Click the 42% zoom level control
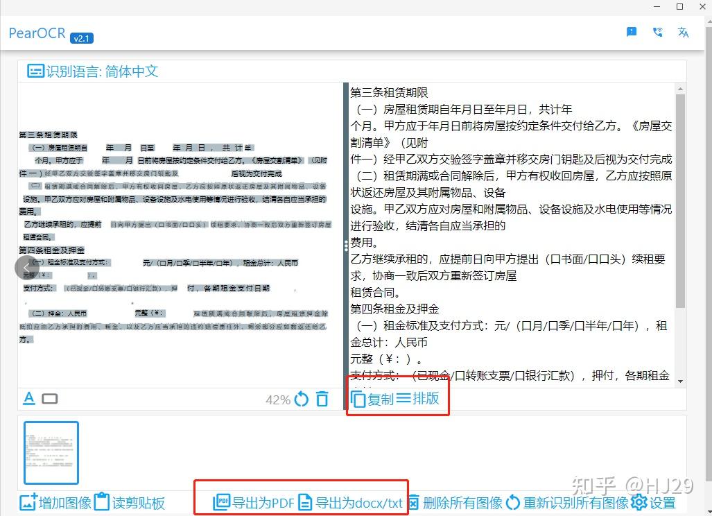Screen dimensions: 712x516 (277, 399)
